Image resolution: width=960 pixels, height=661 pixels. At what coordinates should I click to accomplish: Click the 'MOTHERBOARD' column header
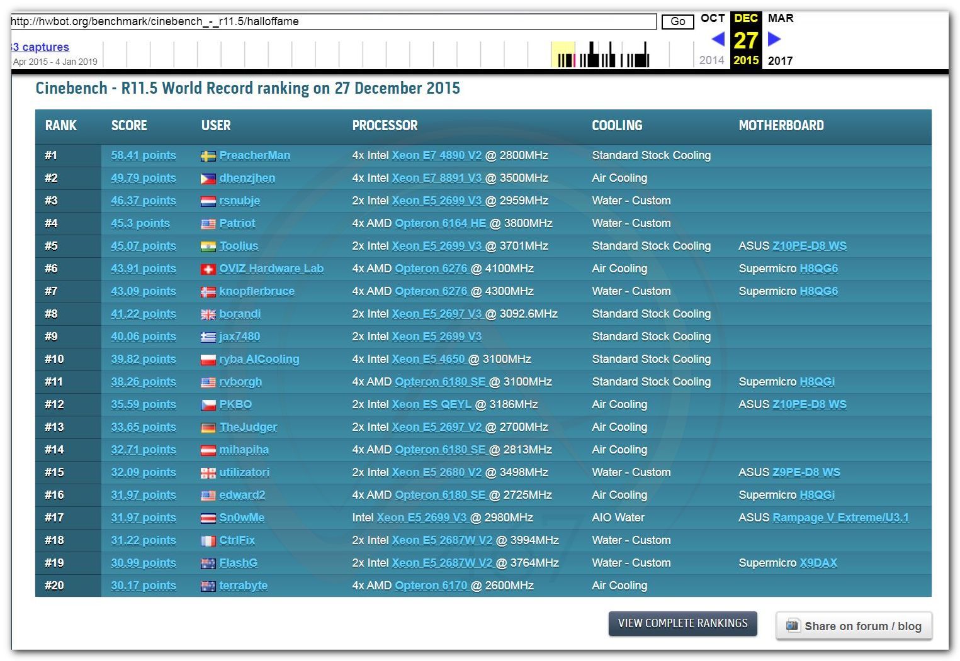pyautogui.click(x=781, y=126)
